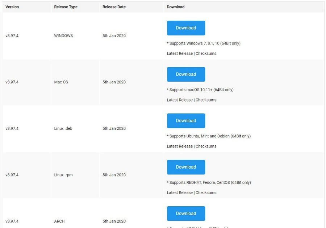Image resolution: width=326 pixels, height=228 pixels.
Task: View Checksums for Mac OS release
Action: click(x=206, y=100)
